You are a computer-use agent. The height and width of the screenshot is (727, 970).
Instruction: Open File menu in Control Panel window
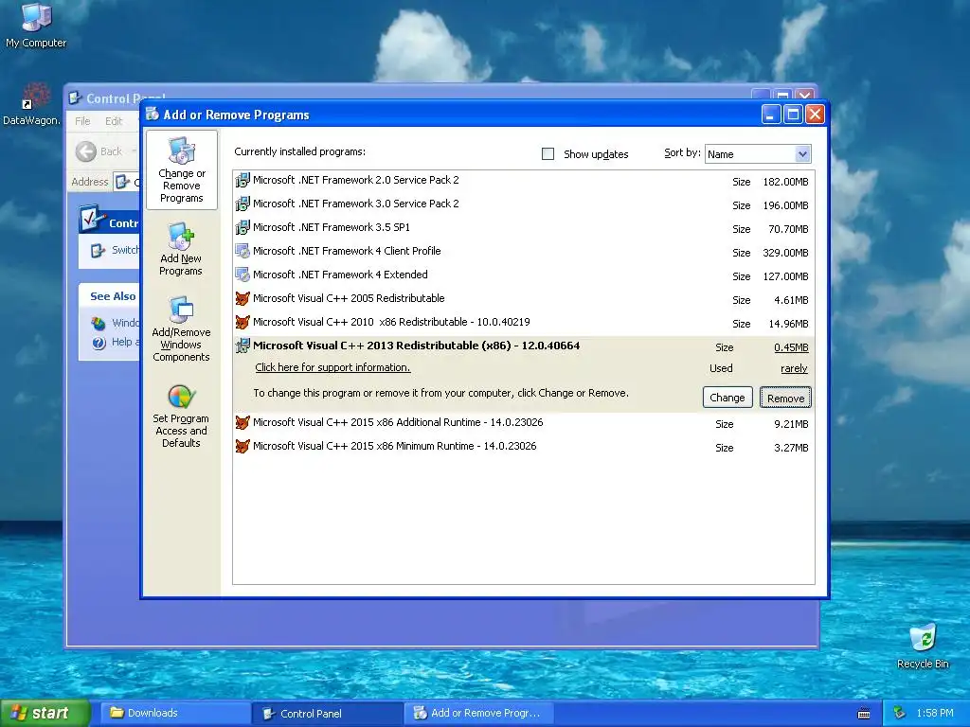82,121
